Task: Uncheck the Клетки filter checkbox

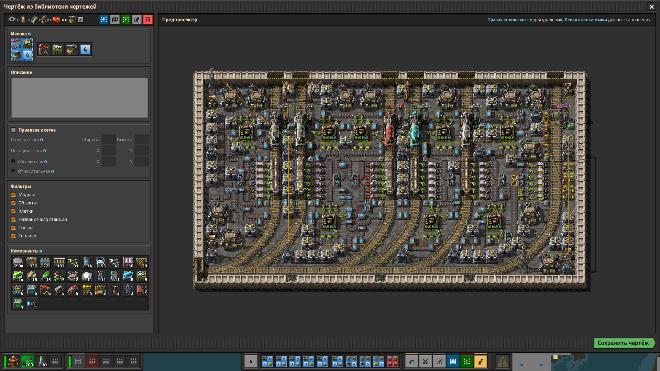Action: 13,211
